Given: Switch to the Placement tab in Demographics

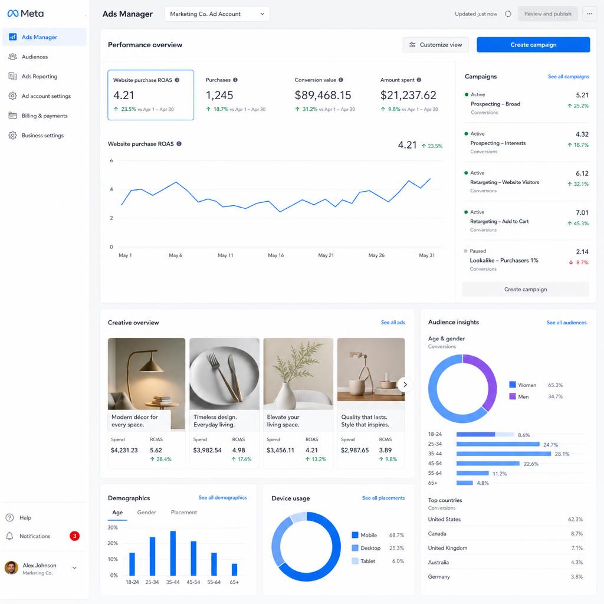Looking at the screenshot, I should 184,513.
